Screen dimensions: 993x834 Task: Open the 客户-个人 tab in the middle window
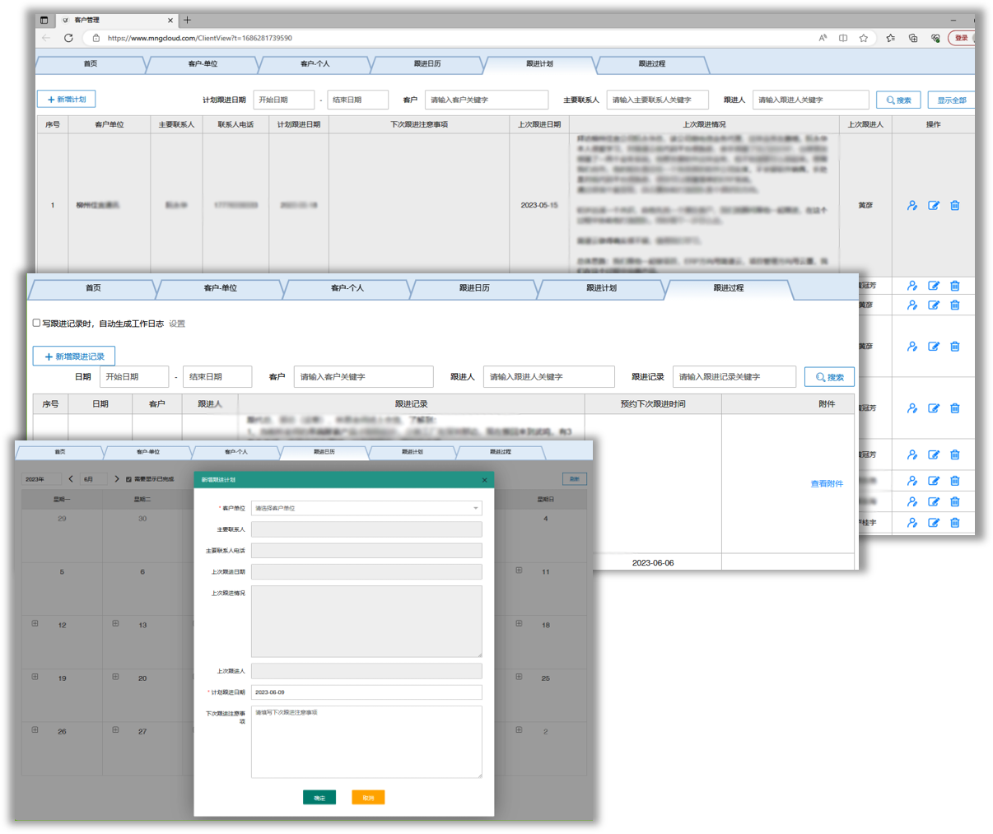pyautogui.click(x=347, y=288)
